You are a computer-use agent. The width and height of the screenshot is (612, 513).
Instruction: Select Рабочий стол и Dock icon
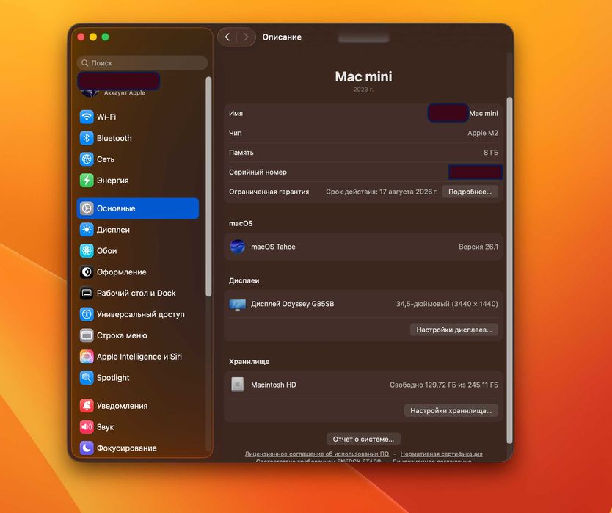(x=87, y=293)
